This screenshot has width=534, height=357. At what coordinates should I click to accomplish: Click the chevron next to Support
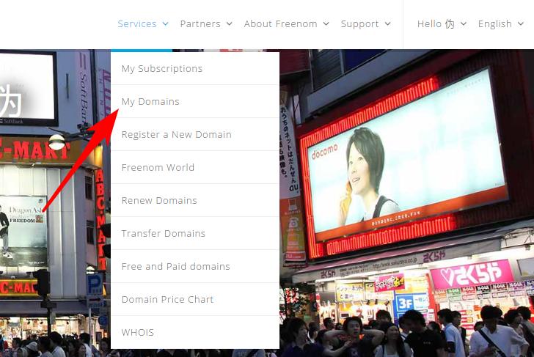388,23
